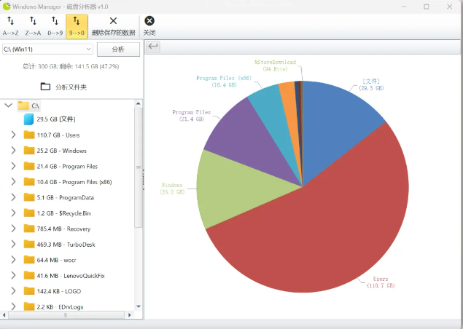Select the C:\ root folder icon
This screenshot has height=329, width=463.
pyautogui.click(x=23, y=106)
